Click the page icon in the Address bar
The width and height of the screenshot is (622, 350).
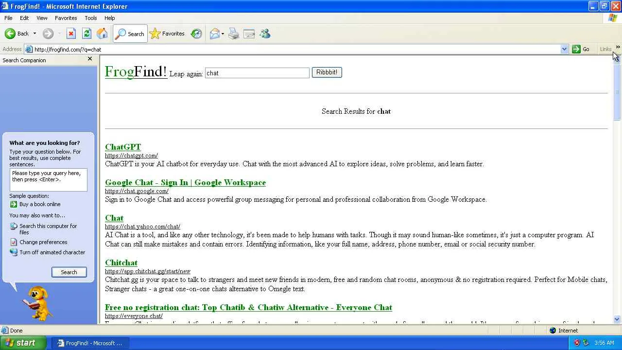coord(29,49)
